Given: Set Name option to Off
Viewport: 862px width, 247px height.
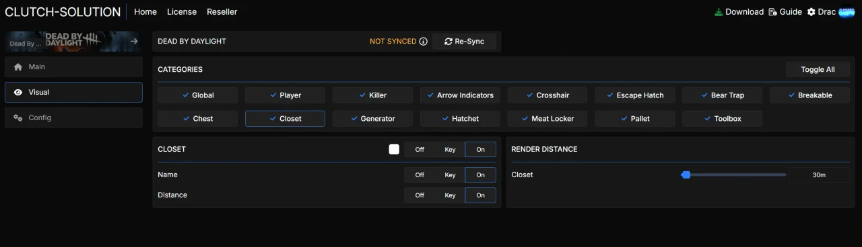Looking at the screenshot, I should pos(420,175).
